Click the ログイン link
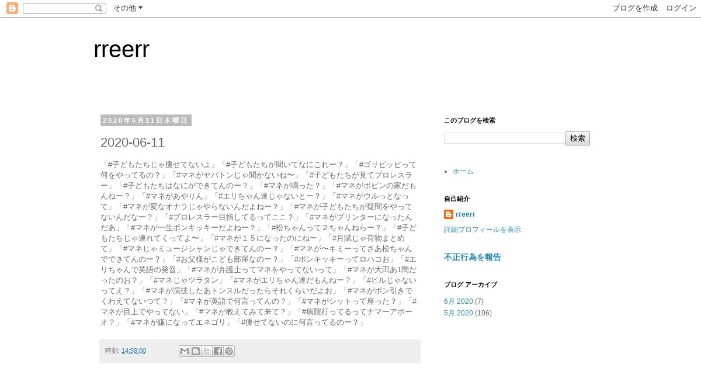Image resolution: width=701 pixels, height=368 pixels. [x=681, y=8]
